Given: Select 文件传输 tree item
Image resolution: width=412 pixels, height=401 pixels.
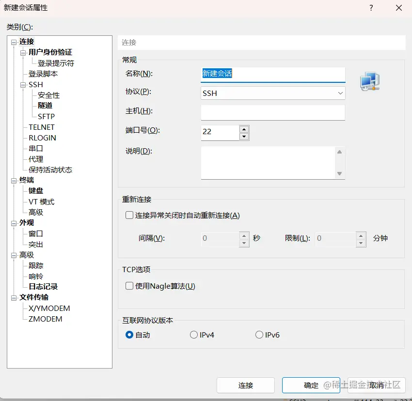Looking at the screenshot, I should click(x=34, y=297).
